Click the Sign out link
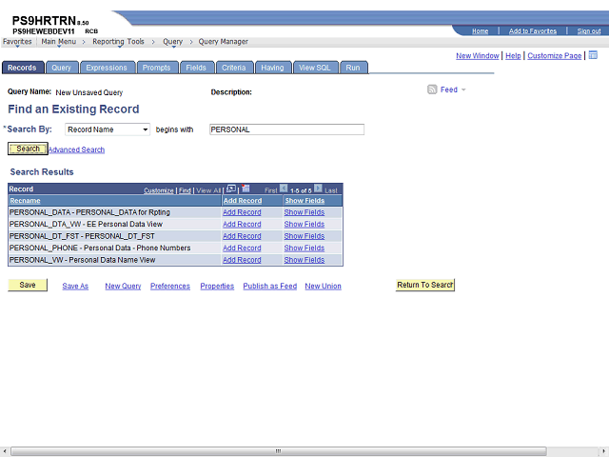 [589, 31]
